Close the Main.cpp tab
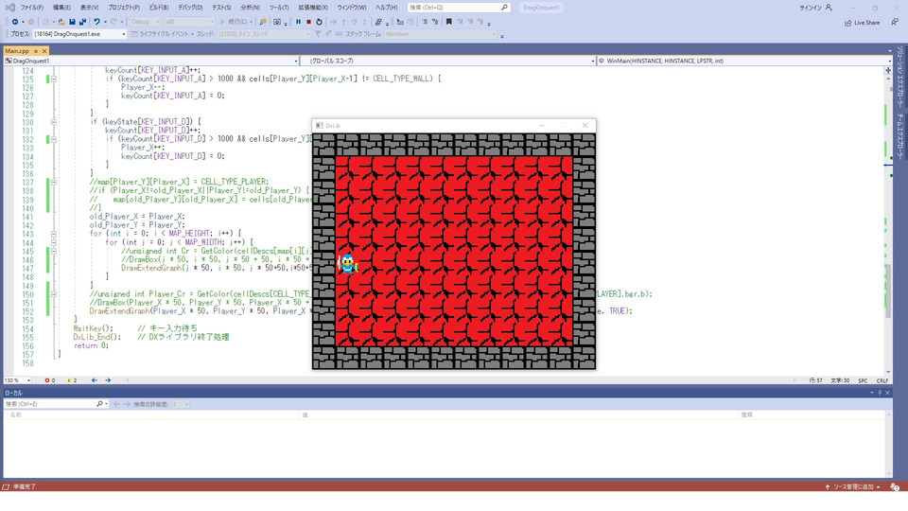This screenshot has height=511, width=908. (x=44, y=51)
